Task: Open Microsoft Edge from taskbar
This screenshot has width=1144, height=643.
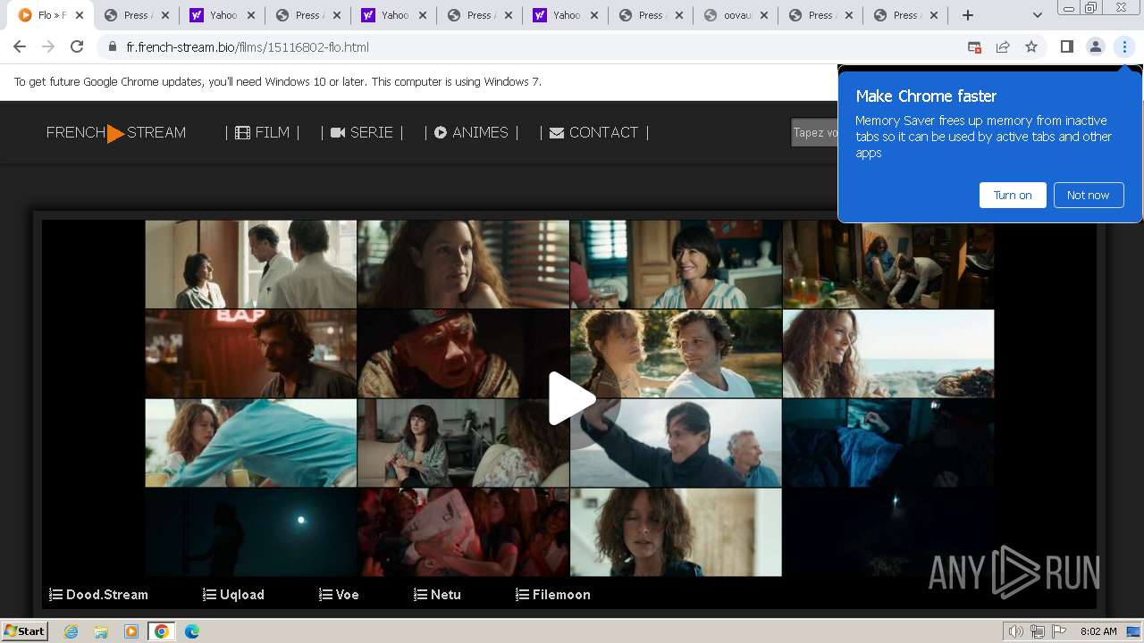Action: (192, 631)
